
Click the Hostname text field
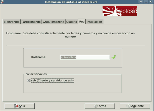(85, 57)
